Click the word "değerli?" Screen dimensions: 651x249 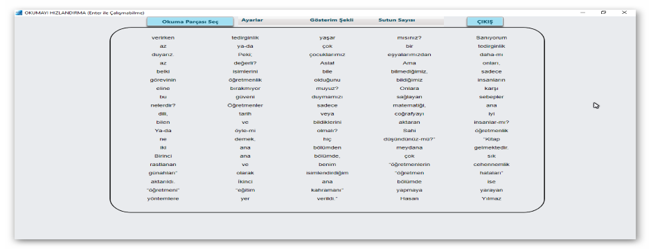pos(245,63)
